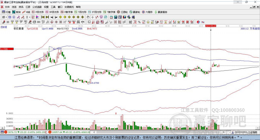Open the 帮助 menu
This screenshot has width=260, height=140.
point(78,7)
